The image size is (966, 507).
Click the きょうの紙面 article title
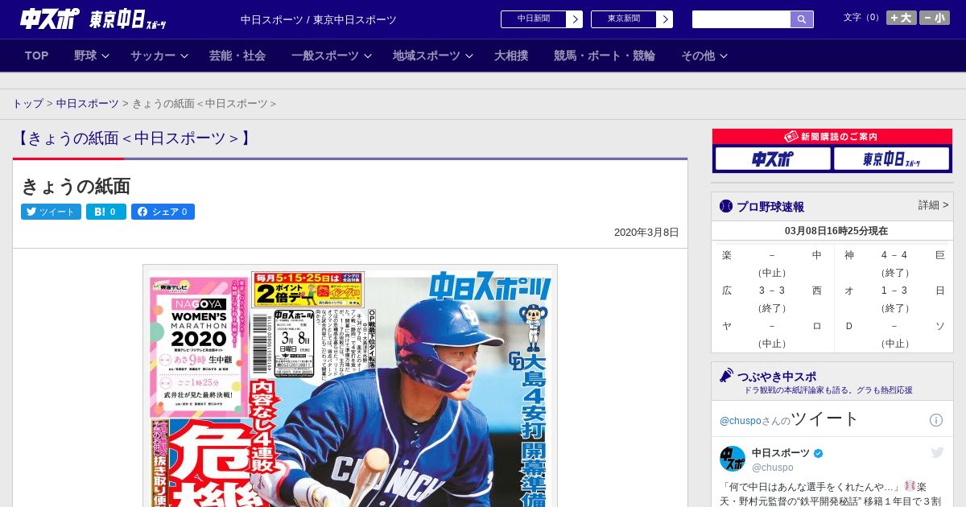[x=76, y=186]
